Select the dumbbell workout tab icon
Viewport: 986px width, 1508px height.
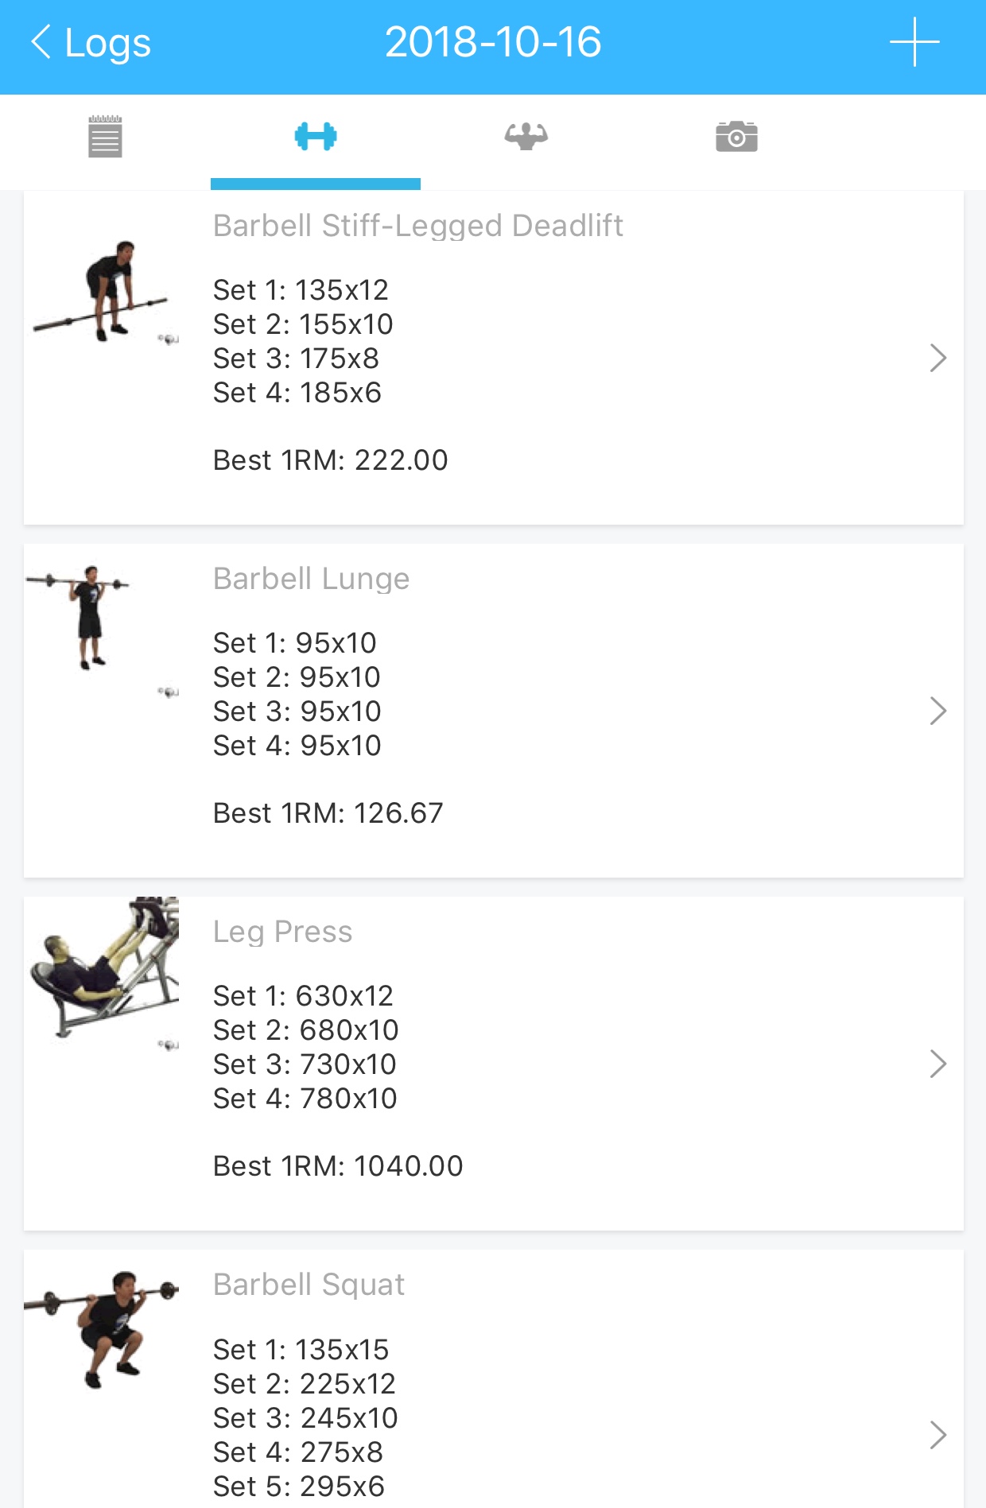pyautogui.click(x=316, y=137)
